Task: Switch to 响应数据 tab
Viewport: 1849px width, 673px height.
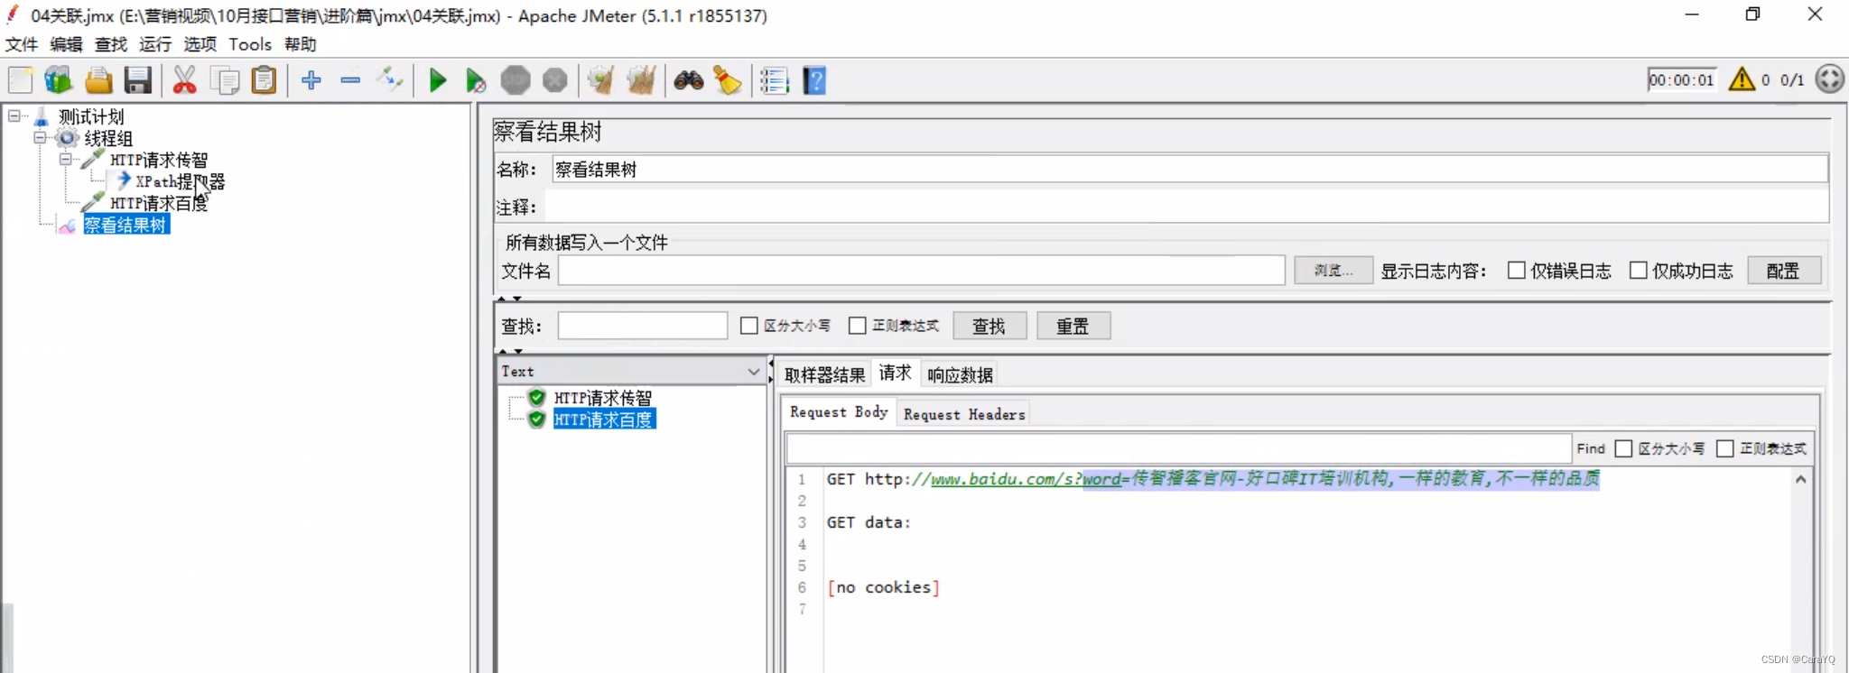Action: tap(960, 374)
